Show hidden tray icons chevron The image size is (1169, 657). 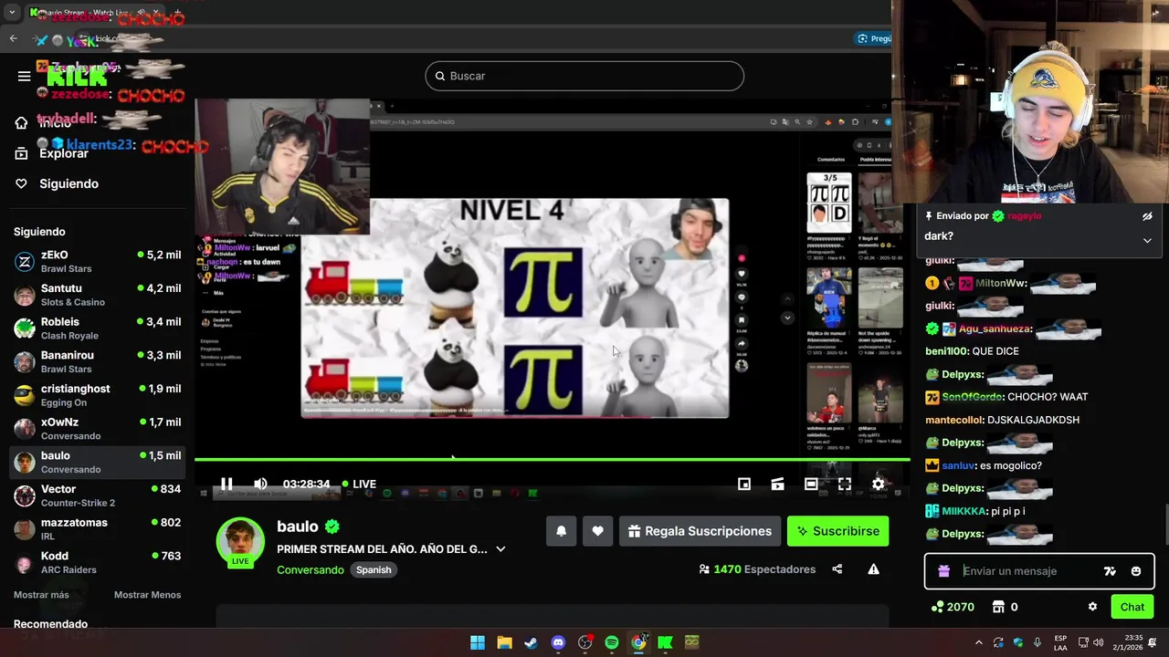coord(979,642)
